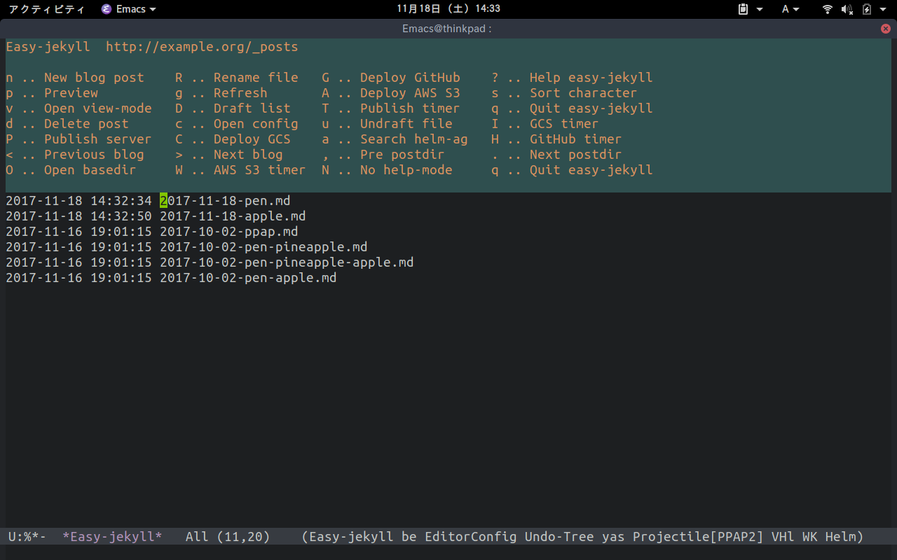Viewport: 897px width, 560px height.
Task: Open the wifi network status icon
Action: point(828,9)
